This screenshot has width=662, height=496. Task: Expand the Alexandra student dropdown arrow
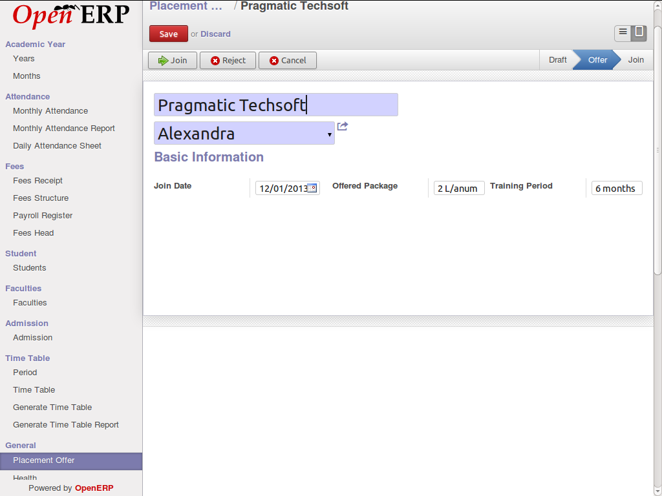click(x=329, y=134)
